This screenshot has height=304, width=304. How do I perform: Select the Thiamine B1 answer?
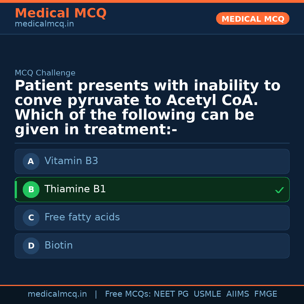click(x=75, y=189)
